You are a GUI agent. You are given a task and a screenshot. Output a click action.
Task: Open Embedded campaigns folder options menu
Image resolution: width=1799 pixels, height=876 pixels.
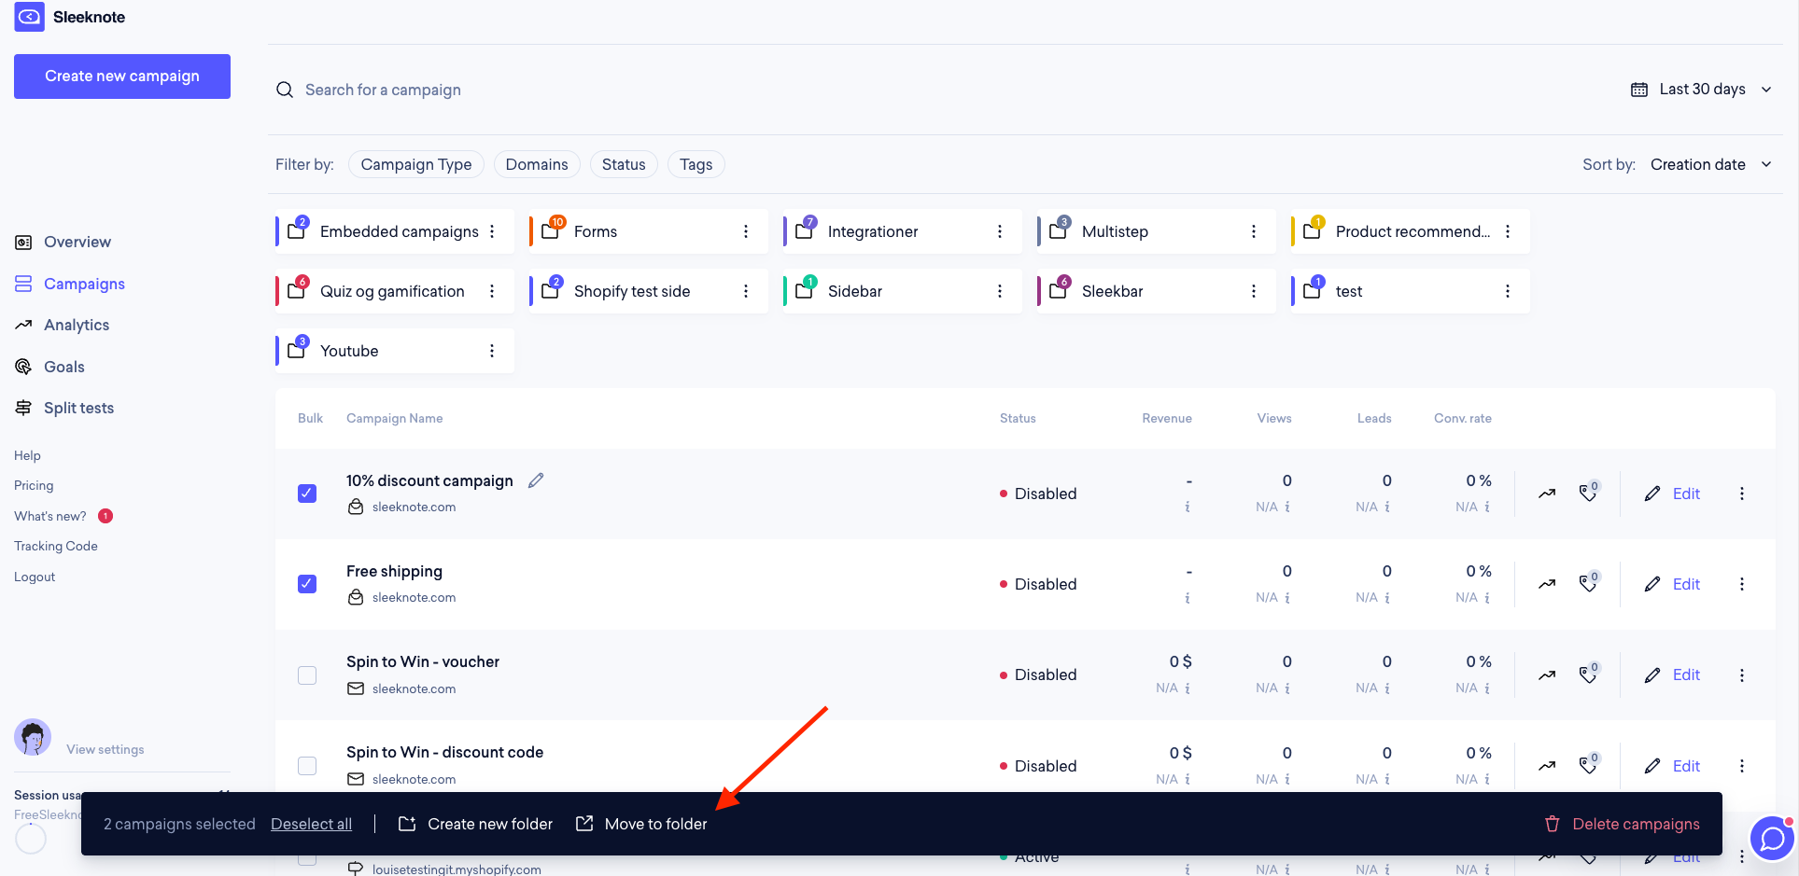pyautogui.click(x=492, y=231)
